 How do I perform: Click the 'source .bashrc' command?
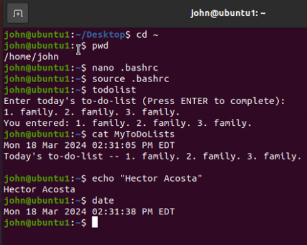[131, 79]
